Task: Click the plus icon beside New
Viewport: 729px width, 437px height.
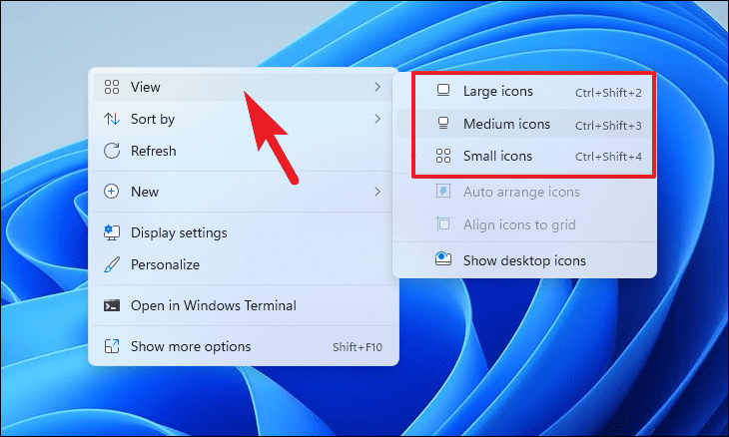Action: [x=111, y=192]
